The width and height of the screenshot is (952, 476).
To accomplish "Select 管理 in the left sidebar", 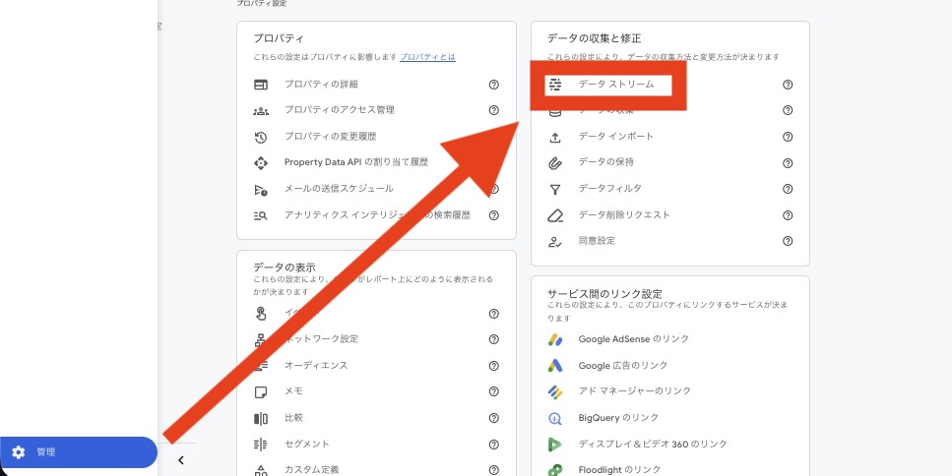I will (x=79, y=452).
